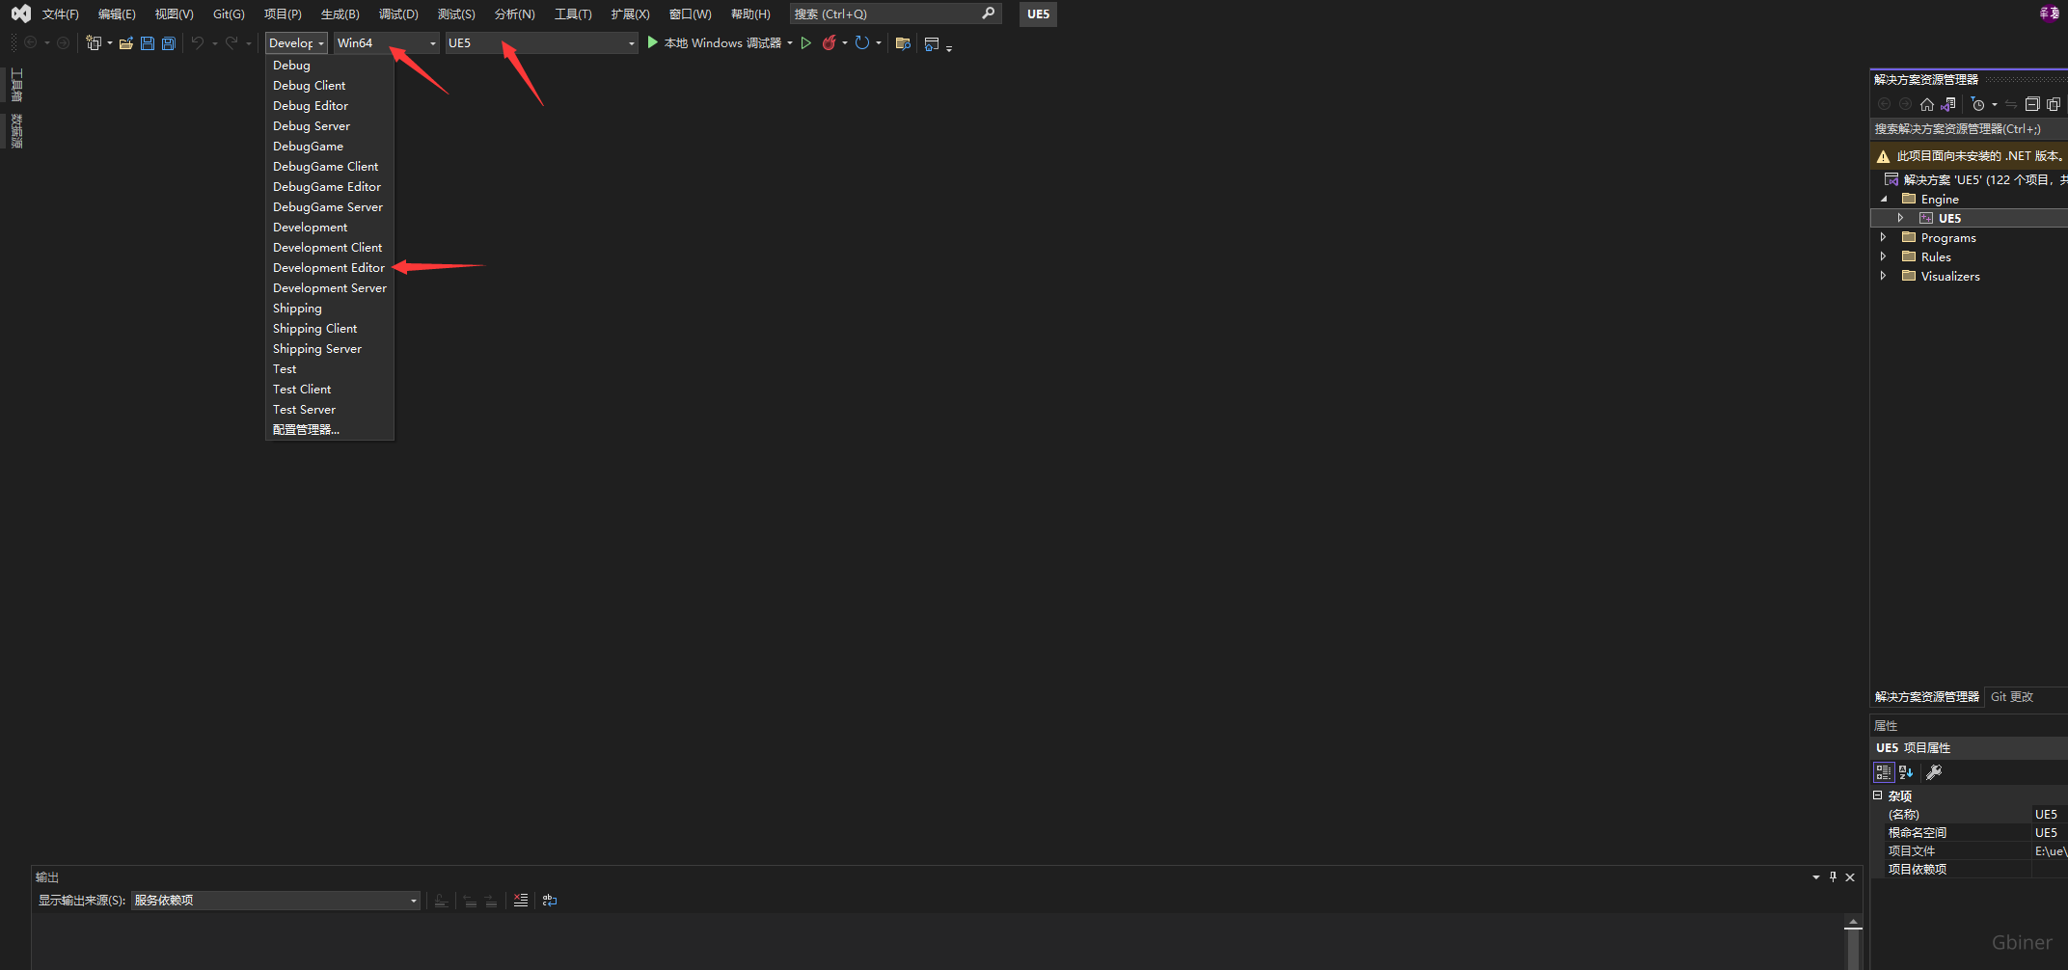Open the Win64 platform dropdown

pyautogui.click(x=386, y=43)
